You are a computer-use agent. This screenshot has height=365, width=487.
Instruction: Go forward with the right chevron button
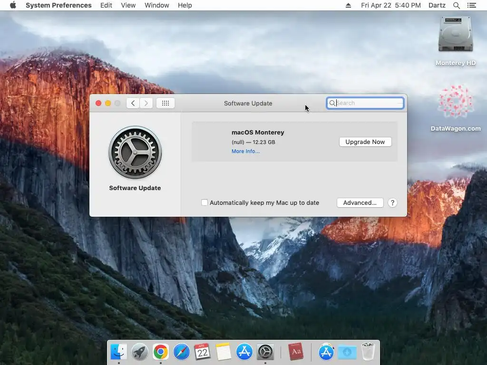click(x=146, y=103)
